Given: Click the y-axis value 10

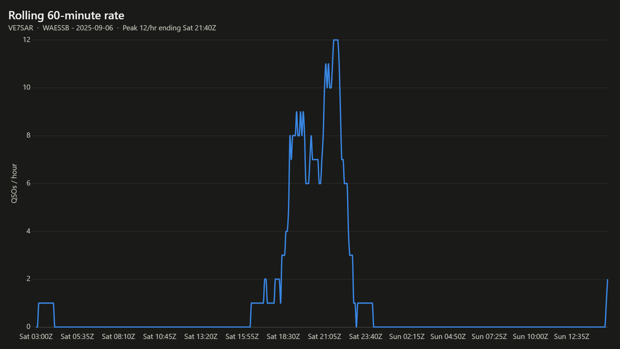Looking at the screenshot, I should coord(27,88).
